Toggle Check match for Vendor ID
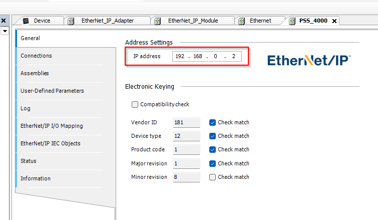The image size is (378, 220). coord(212,123)
